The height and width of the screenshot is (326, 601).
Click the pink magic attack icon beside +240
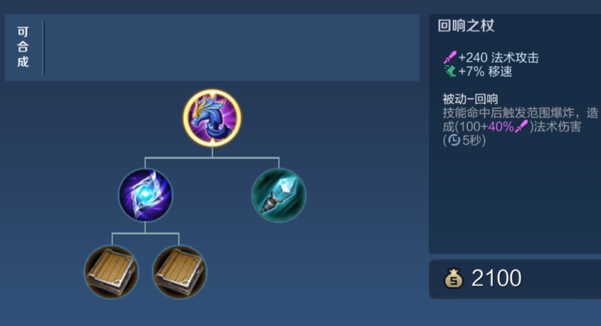pos(450,57)
